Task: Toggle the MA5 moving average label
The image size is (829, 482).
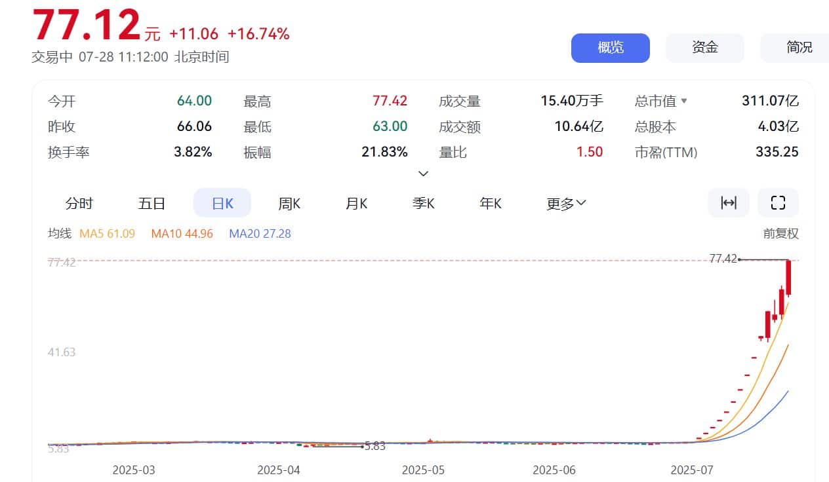Action: pos(107,234)
